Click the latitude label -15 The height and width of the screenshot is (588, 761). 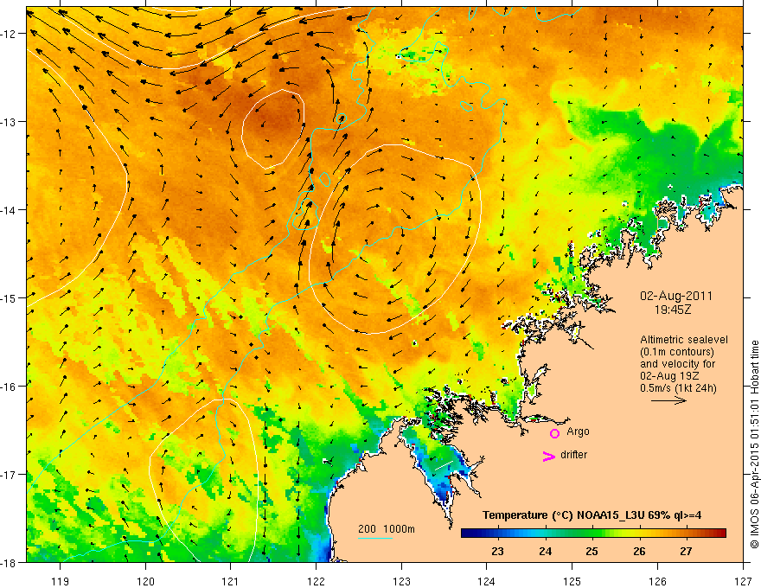pyautogui.click(x=9, y=298)
